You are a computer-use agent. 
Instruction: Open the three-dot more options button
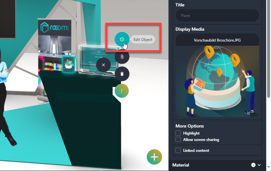pyautogui.click(x=122, y=91)
